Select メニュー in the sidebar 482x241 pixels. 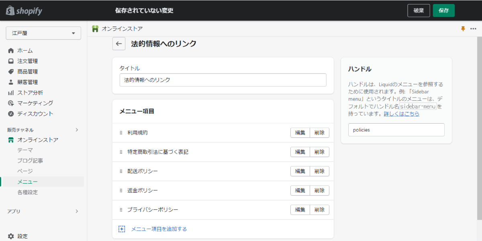(27, 182)
